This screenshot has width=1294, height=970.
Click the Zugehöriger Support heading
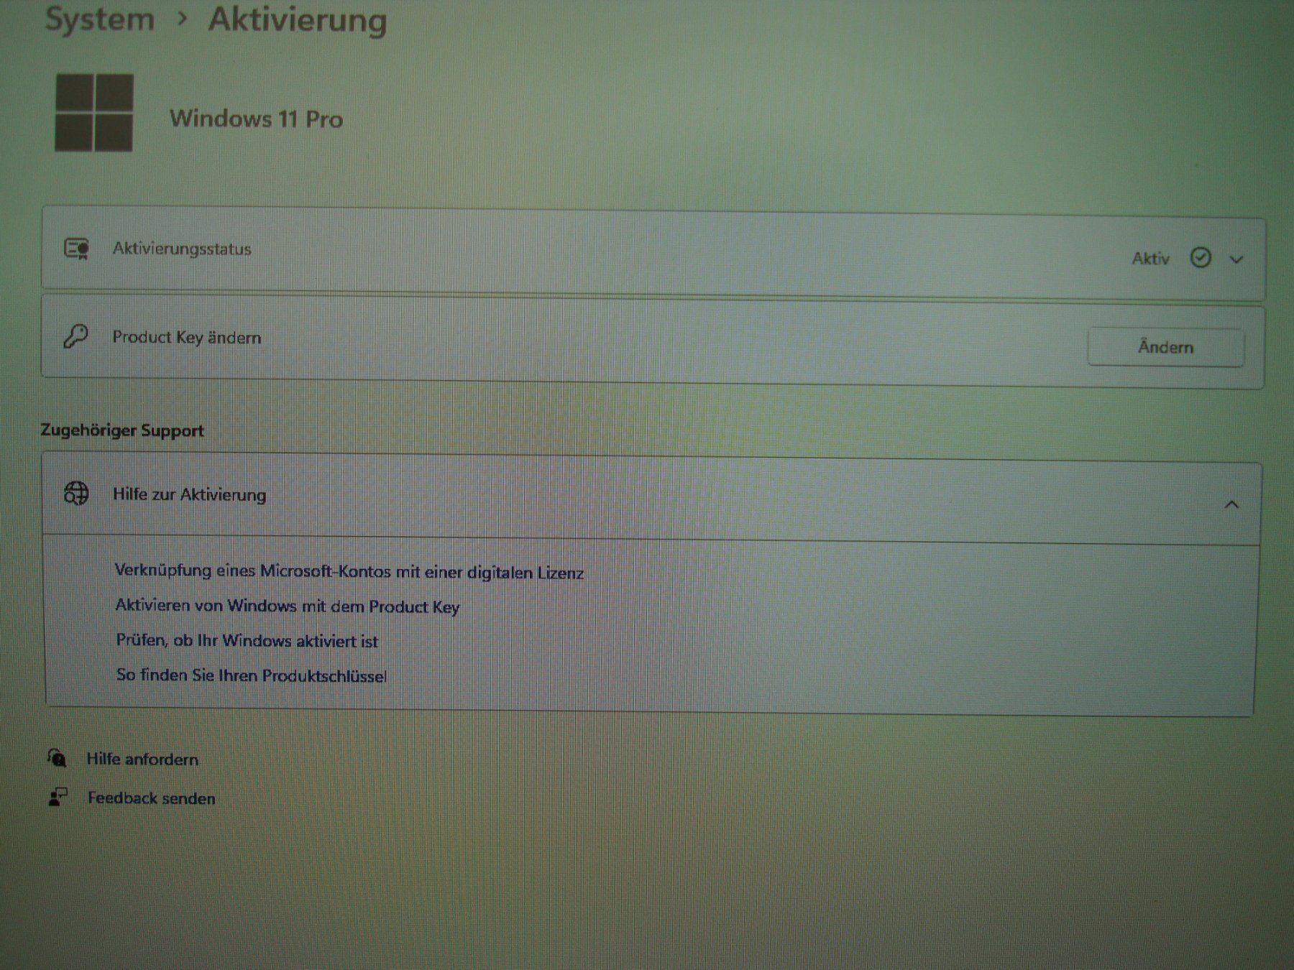pos(122,430)
